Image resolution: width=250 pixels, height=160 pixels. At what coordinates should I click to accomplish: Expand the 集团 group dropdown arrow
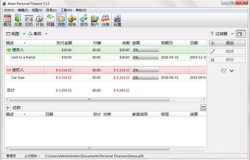tap(46, 34)
